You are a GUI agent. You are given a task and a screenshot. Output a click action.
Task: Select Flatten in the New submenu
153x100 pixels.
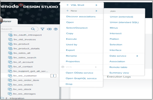point(114,39)
